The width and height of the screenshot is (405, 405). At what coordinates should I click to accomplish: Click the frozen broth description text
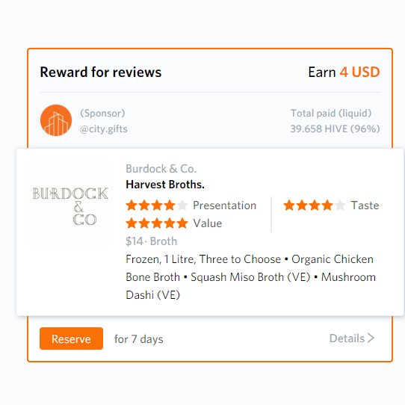tap(250, 277)
